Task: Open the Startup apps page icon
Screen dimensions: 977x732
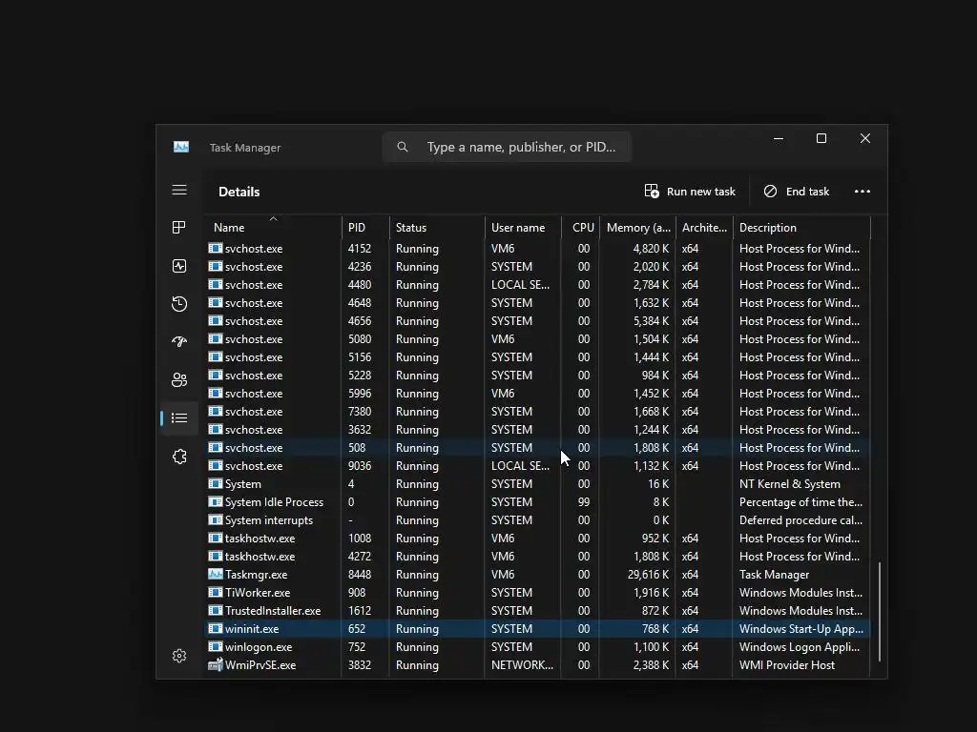Action: coord(179,342)
